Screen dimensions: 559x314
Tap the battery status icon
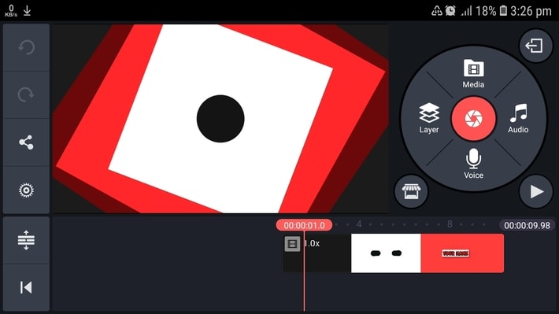pos(503,11)
